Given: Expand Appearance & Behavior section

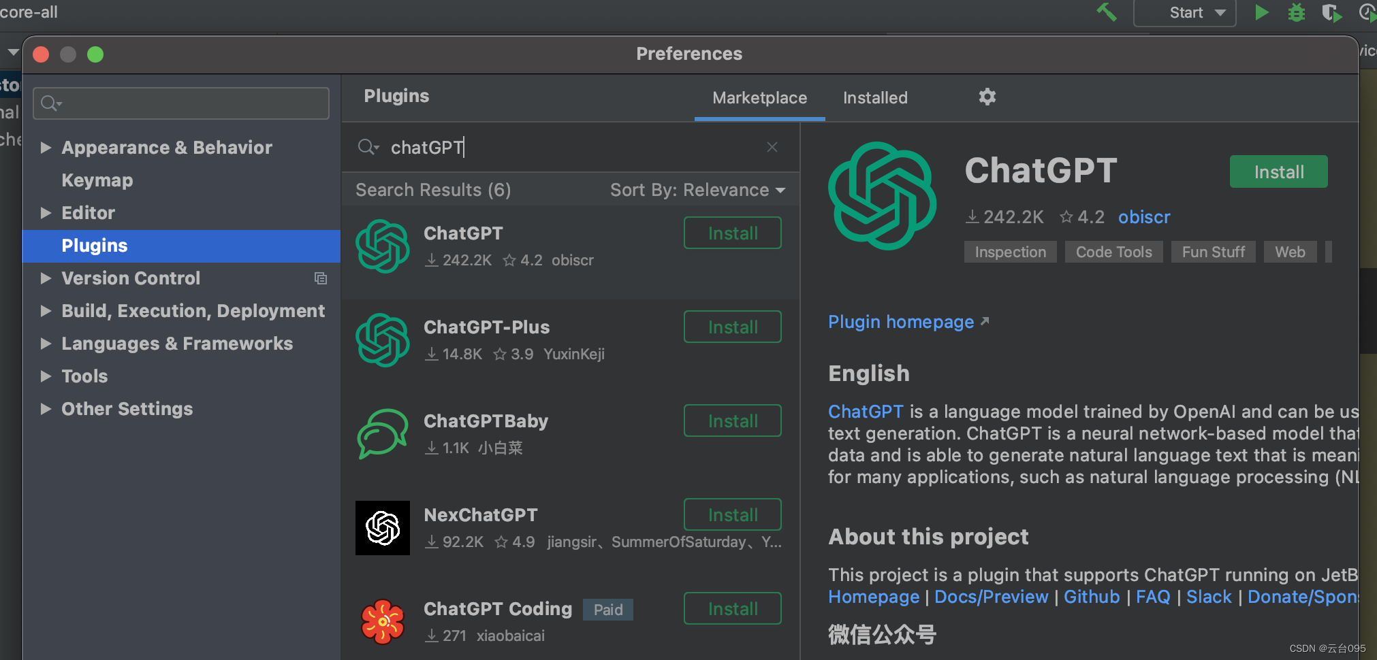Looking at the screenshot, I should pos(46,148).
